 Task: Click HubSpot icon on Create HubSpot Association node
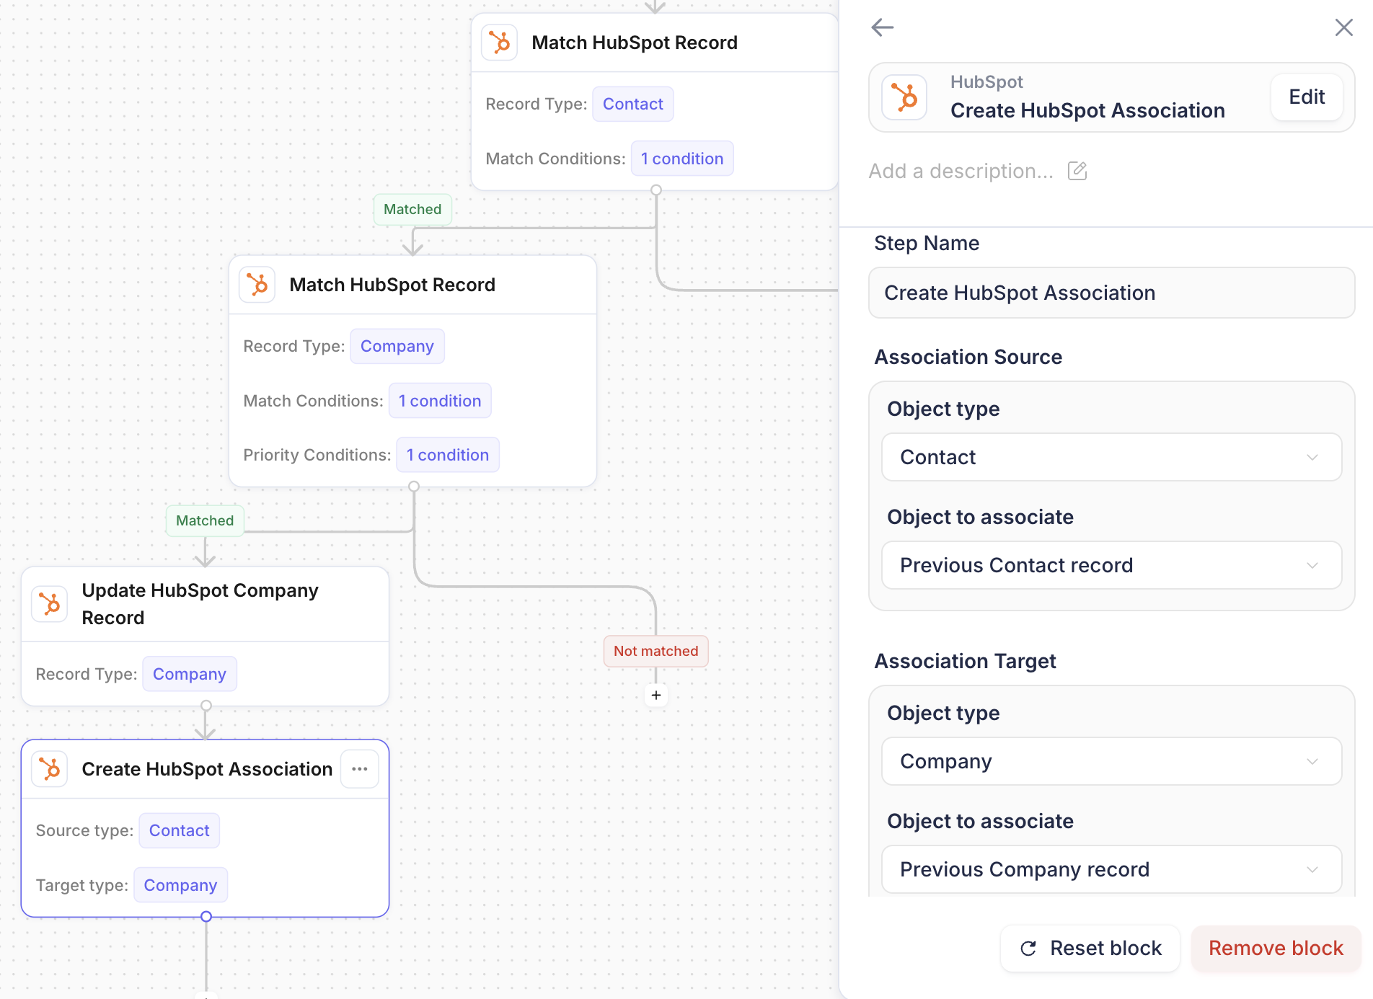pos(50,769)
